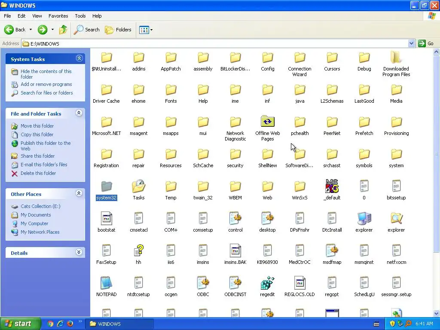Screen dimensions: 440x330
Task: Open the Help menu
Action: [97, 16]
